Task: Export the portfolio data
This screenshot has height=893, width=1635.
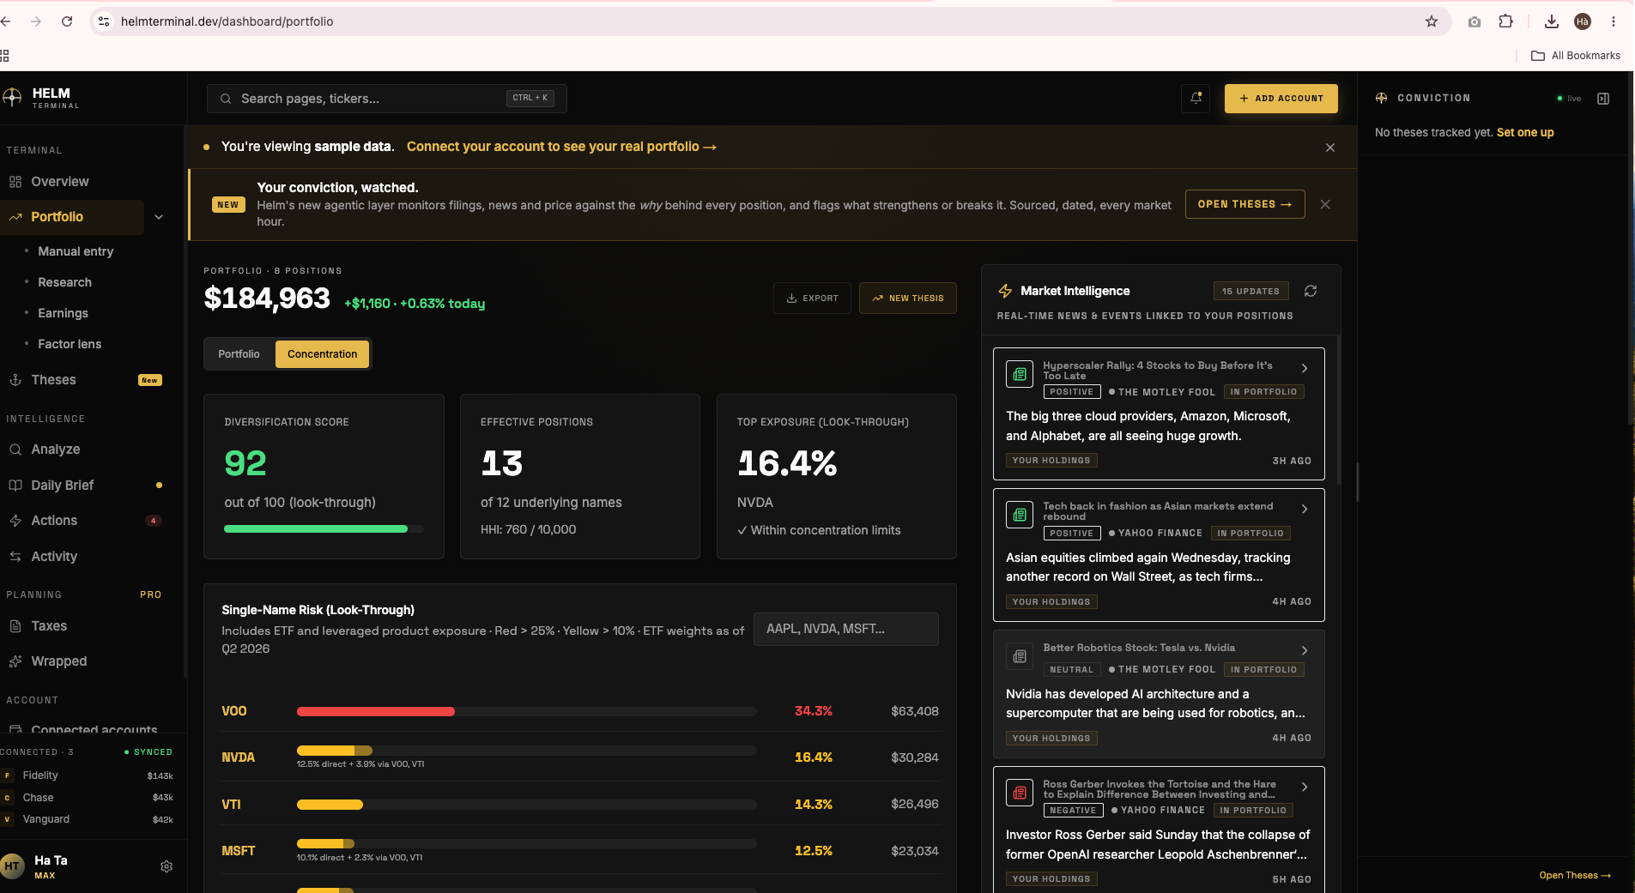Action: pyautogui.click(x=812, y=299)
